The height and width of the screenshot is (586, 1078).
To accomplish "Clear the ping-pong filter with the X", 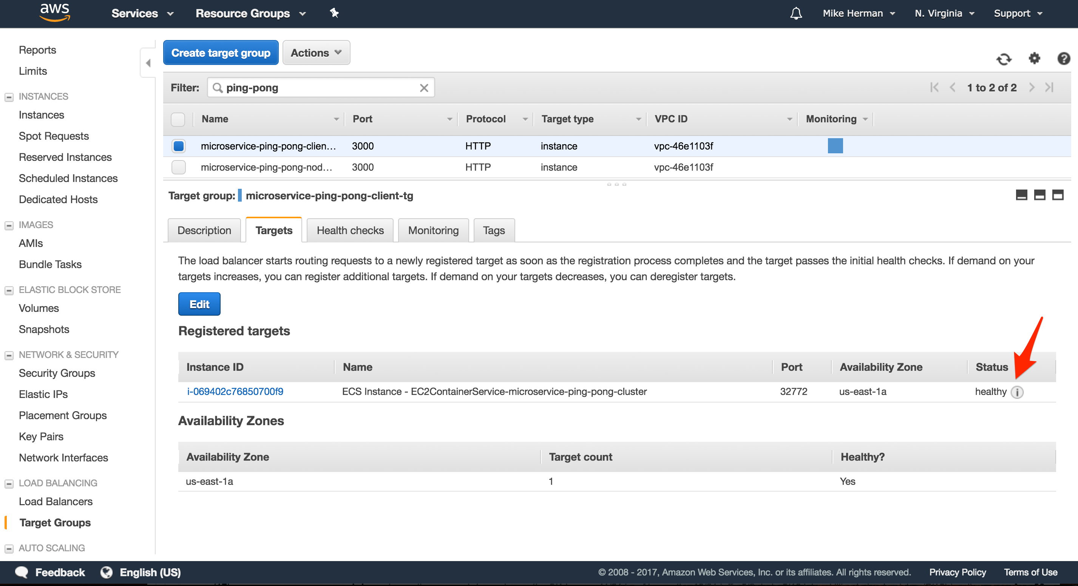I will pyautogui.click(x=423, y=88).
